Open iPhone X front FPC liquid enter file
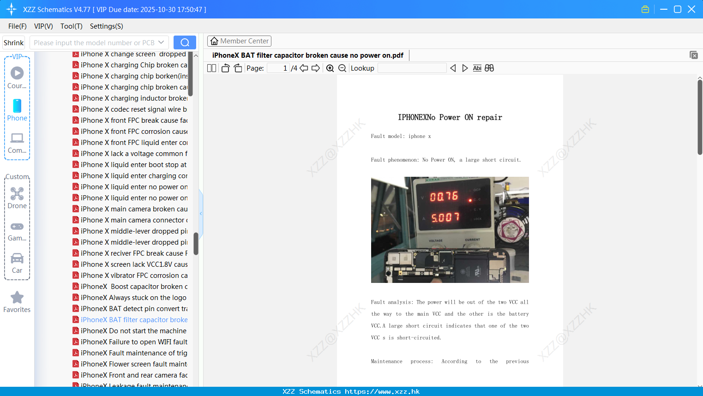 [x=130, y=143]
